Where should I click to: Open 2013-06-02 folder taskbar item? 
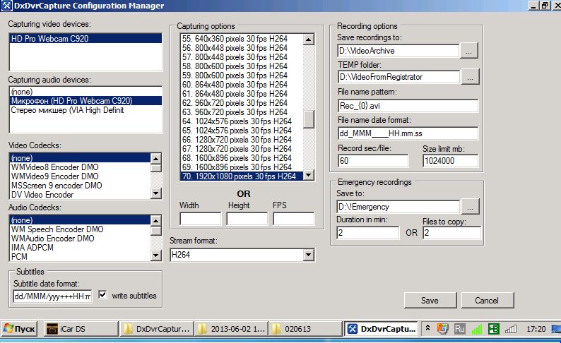pos(232,329)
